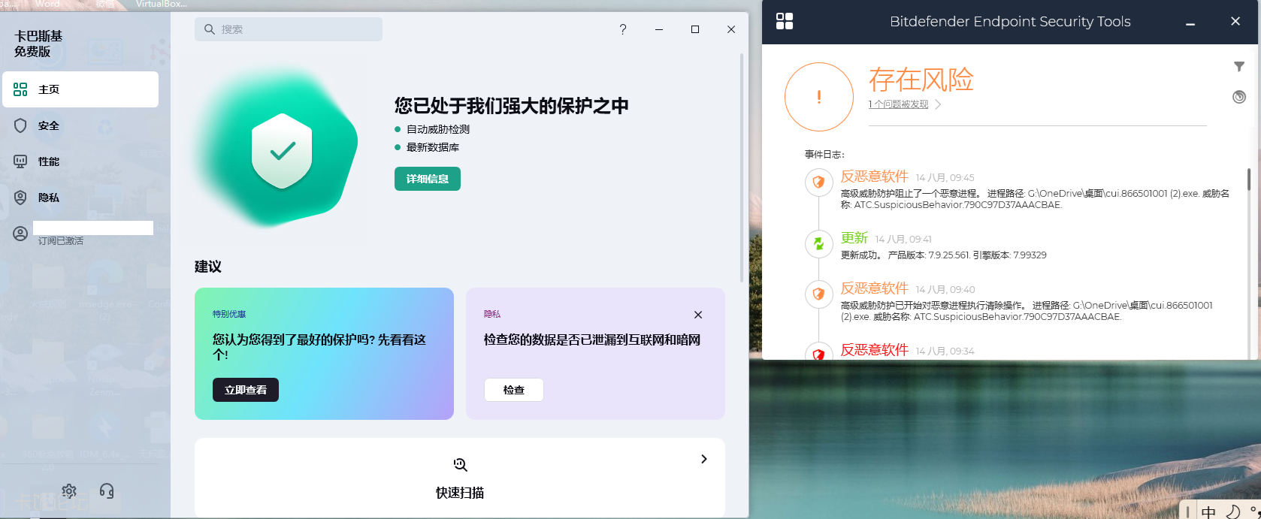Close the Bitdefender Endpoint Security Tools window

tap(1235, 21)
